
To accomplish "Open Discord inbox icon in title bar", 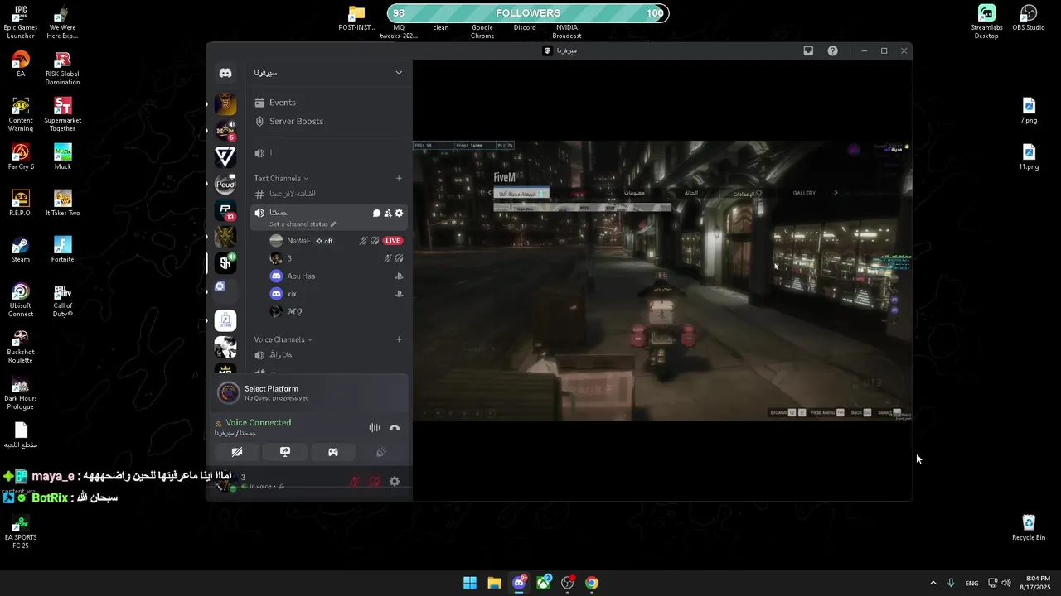I will pos(808,51).
